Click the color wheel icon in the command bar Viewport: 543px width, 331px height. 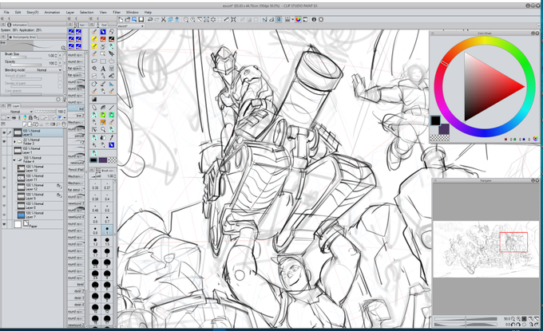tap(298, 20)
